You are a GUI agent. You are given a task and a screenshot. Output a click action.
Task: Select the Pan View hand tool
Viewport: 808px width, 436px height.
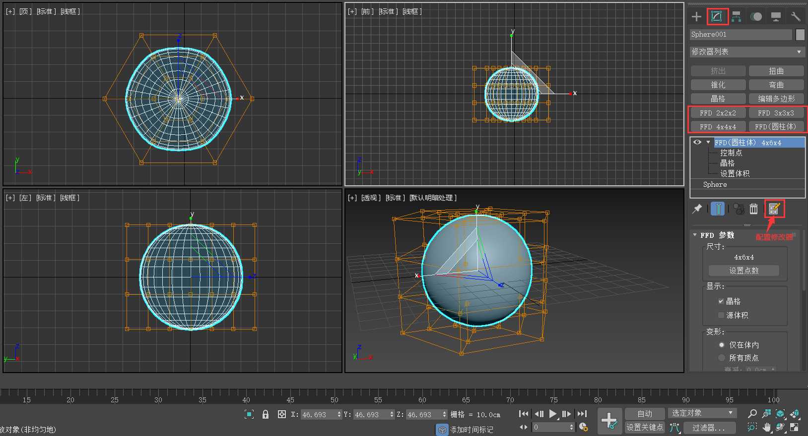767,427
